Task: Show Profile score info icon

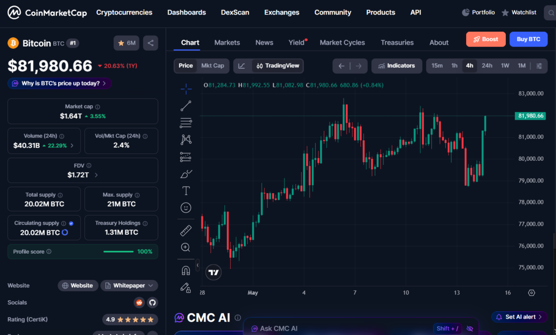Action: point(49,251)
